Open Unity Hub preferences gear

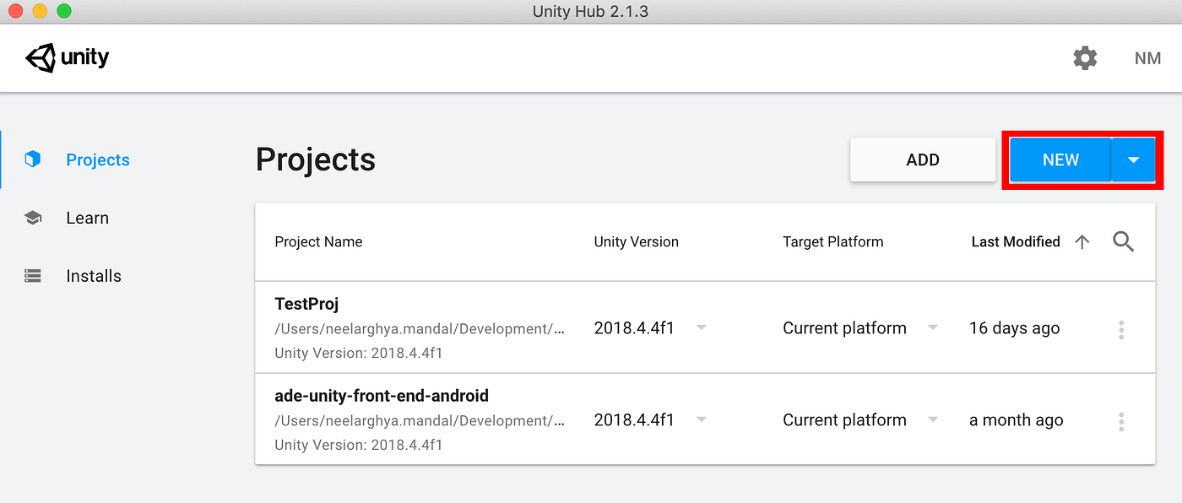pos(1084,57)
